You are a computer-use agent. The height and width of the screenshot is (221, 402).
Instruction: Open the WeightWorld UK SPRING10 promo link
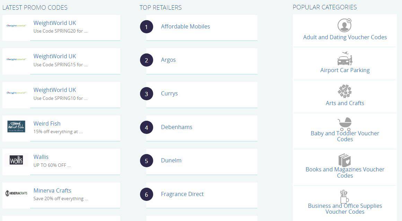[55, 90]
